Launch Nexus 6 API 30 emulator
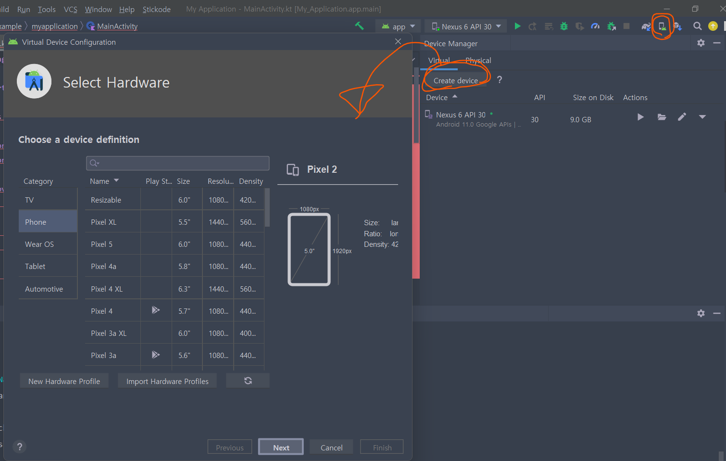Image resolution: width=726 pixels, height=461 pixels. tap(640, 117)
